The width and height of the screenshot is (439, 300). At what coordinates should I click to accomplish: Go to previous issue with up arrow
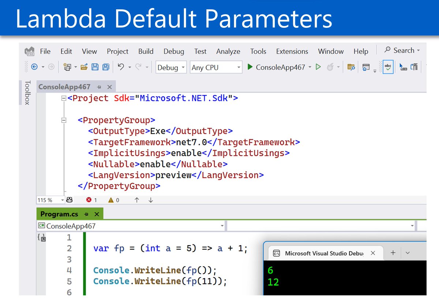(137, 200)
